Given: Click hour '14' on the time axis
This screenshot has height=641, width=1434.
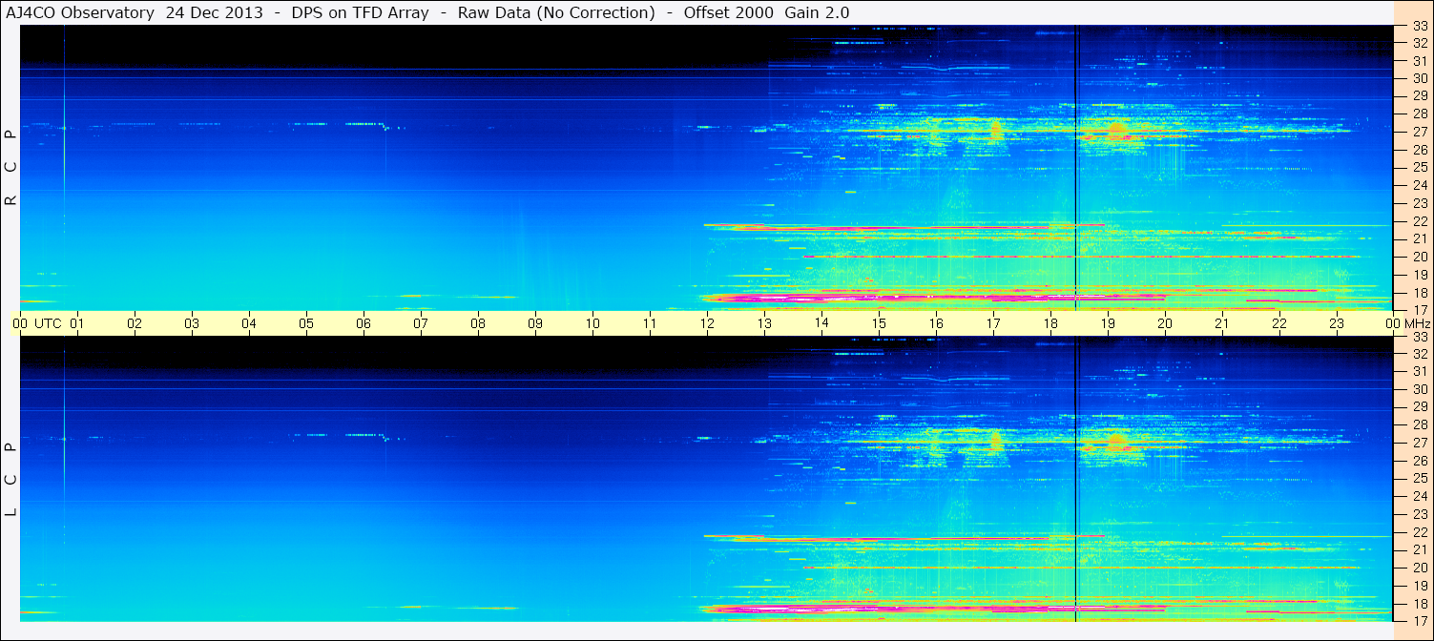Looking at the screenshot, I should 821,324.
